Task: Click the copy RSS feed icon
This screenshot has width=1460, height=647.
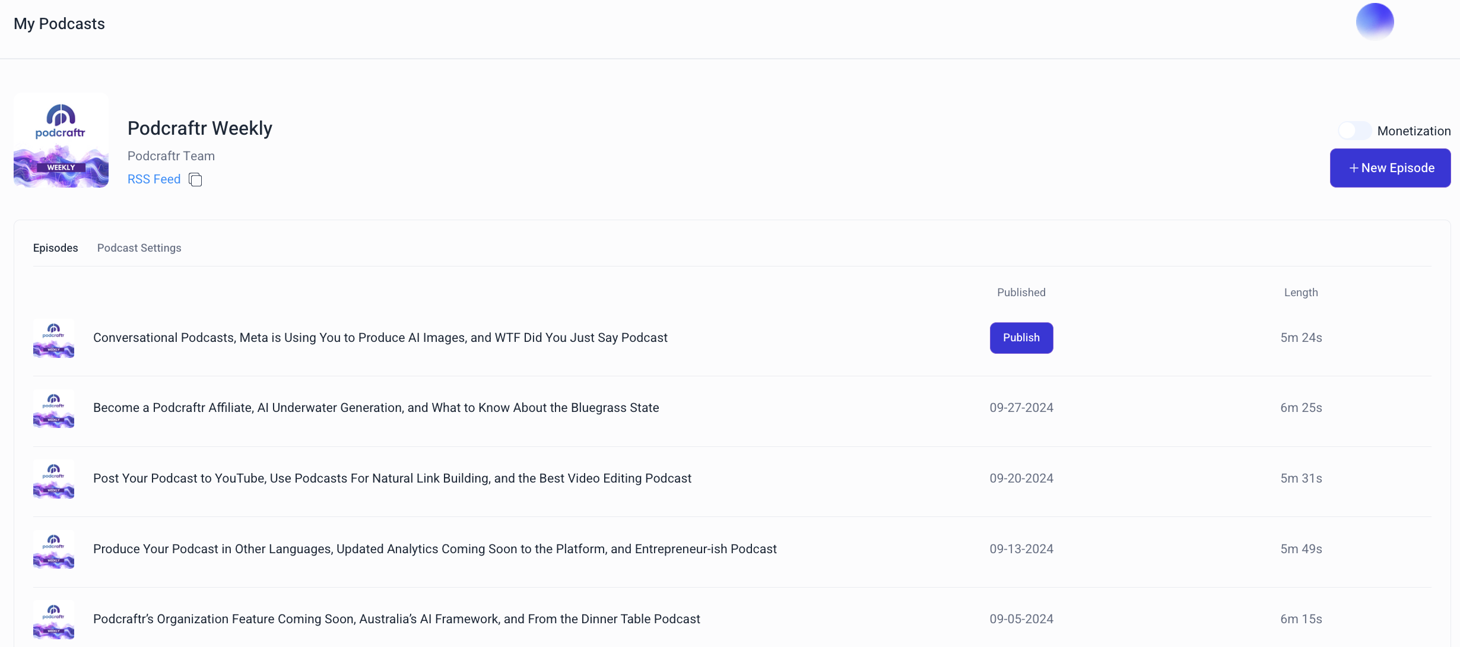Action: click(195, 179)
